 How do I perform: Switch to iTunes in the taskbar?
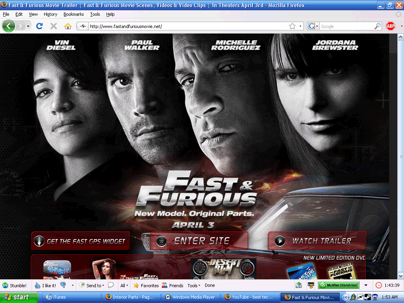pos(71,297)
